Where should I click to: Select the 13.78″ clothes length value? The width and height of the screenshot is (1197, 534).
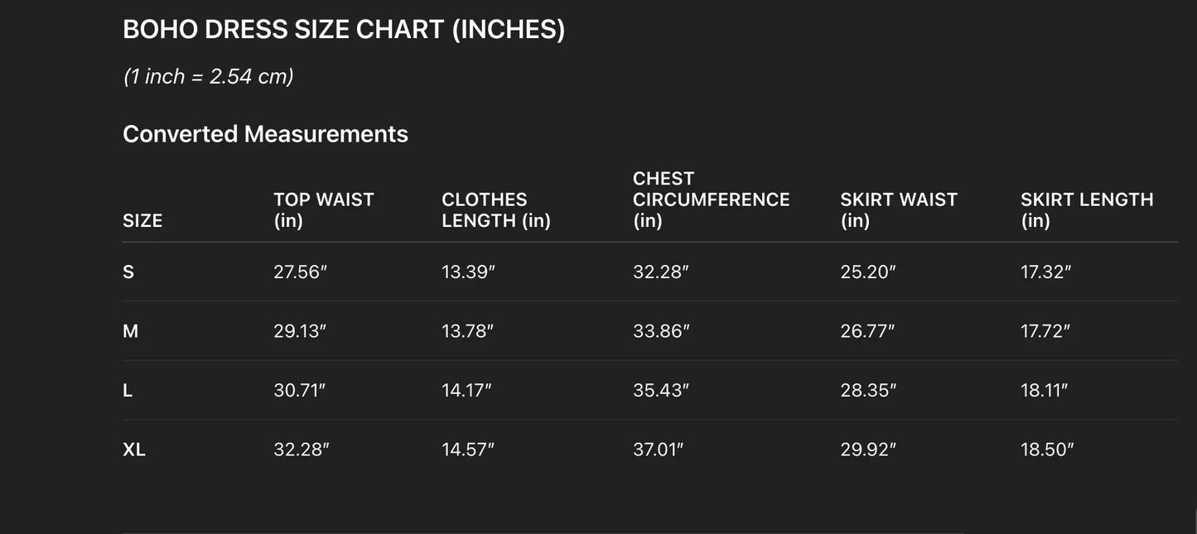point(467,331)
